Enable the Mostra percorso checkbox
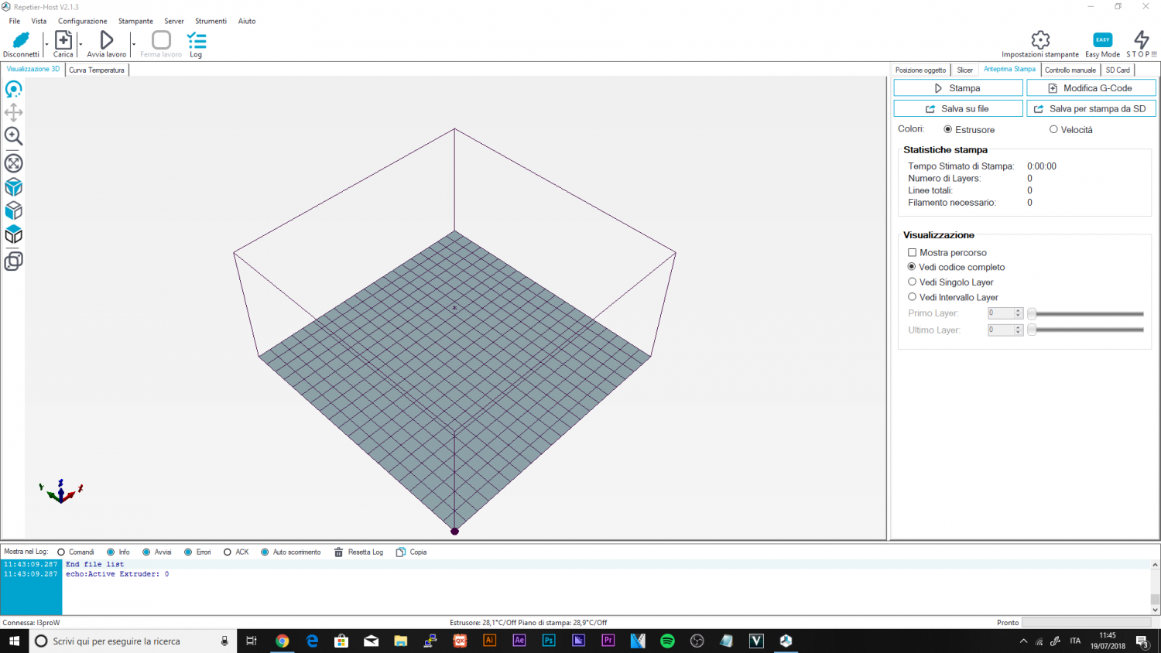 [912, 253]
